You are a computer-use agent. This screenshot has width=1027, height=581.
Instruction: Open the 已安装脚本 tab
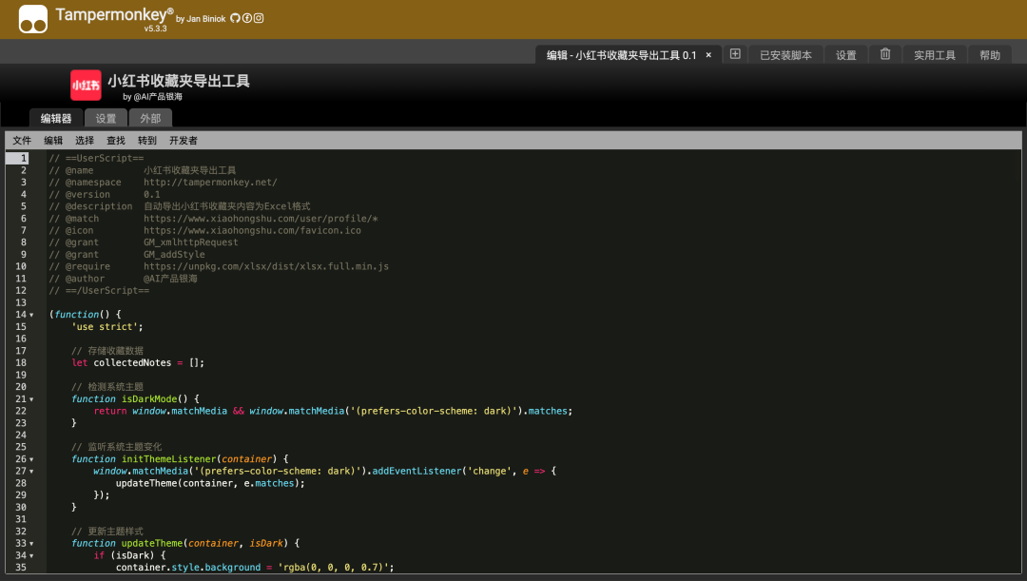[785, 55]
